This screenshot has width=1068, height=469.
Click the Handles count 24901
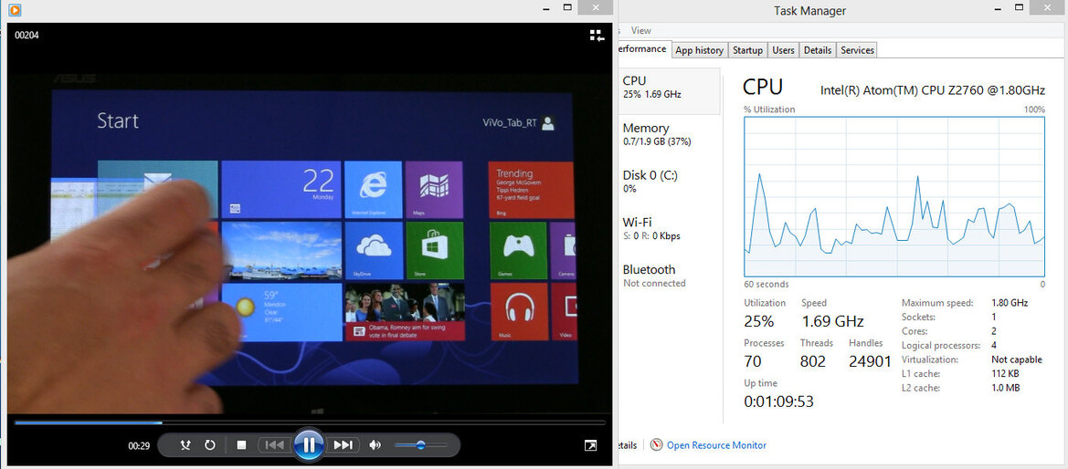[871, 361]
